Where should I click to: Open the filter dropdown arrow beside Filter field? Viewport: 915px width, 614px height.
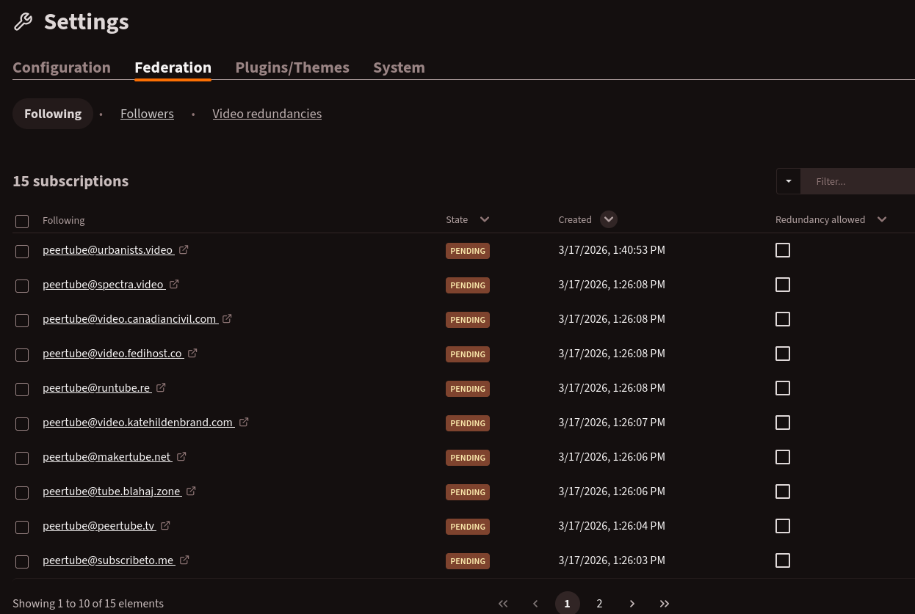point(788,181)
